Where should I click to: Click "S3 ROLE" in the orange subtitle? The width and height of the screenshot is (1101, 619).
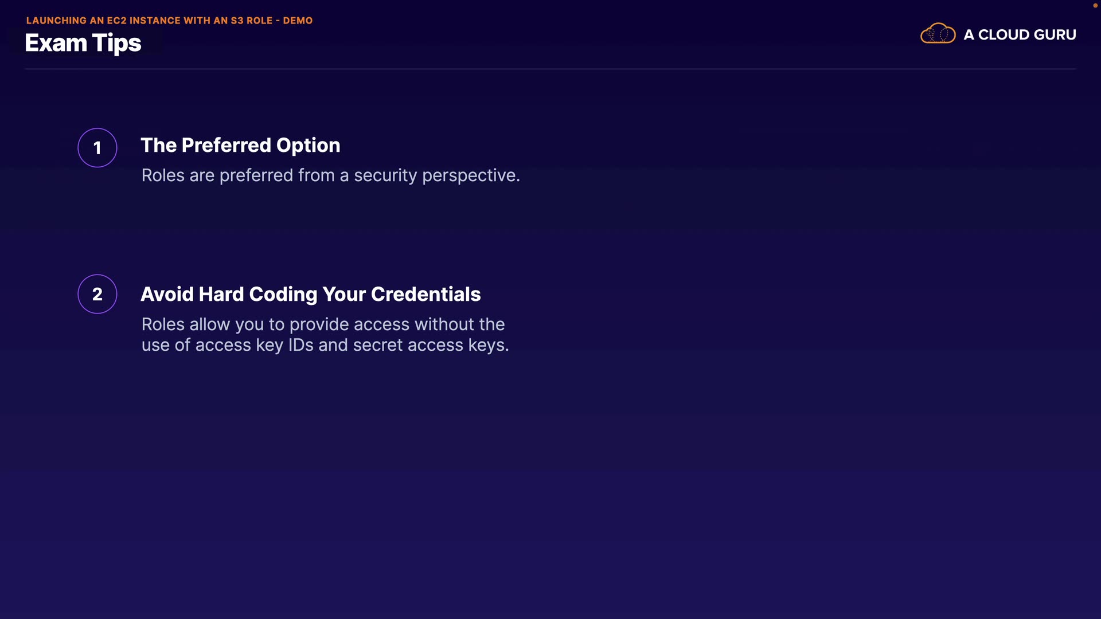251,21
